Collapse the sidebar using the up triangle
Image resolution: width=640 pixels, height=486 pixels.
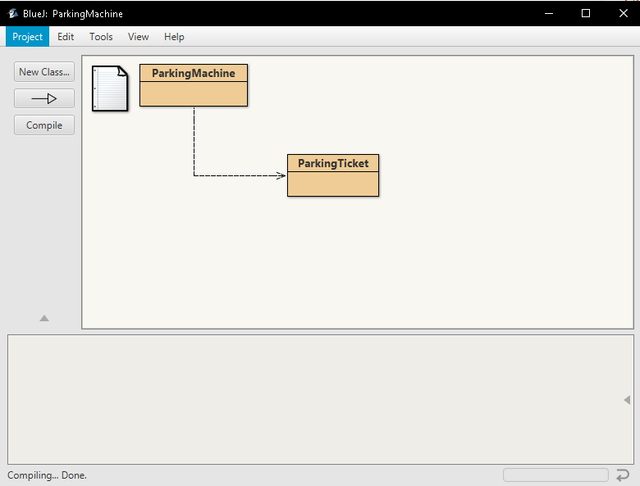(44, 318)
